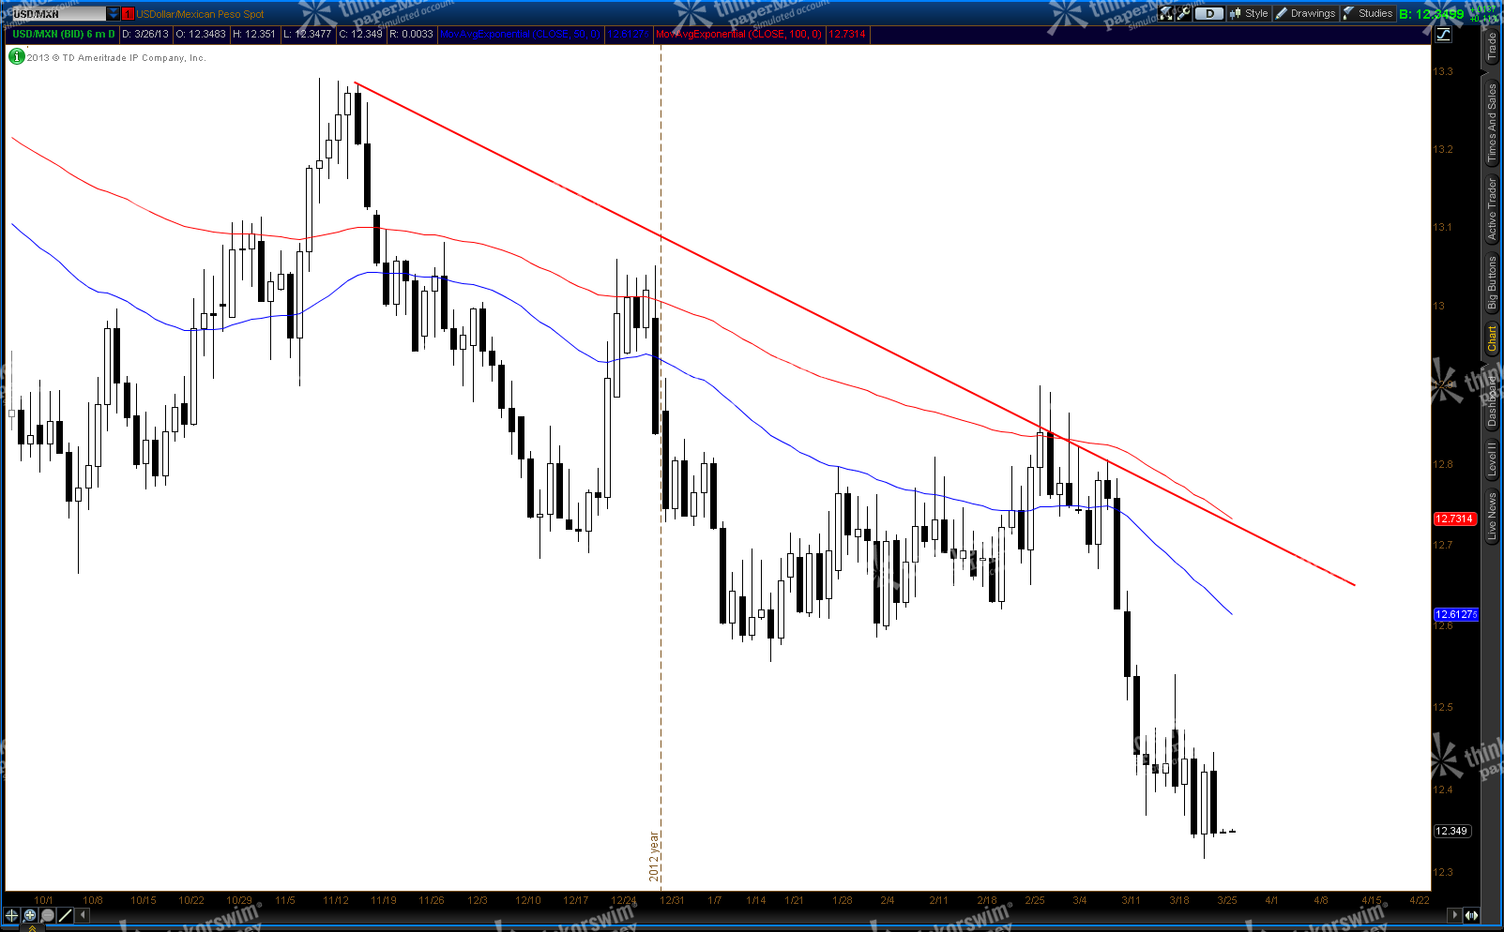Click the R: 0.0033 range value

(x=411, y=34)
